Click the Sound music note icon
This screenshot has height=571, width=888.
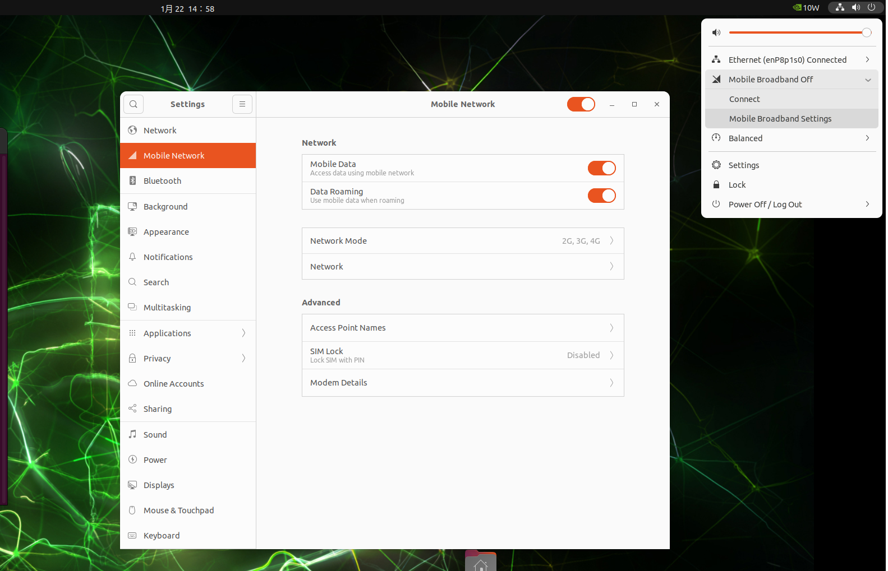(x=132, y=434)
